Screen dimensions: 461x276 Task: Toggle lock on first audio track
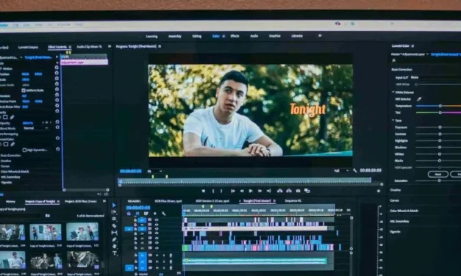(x=135, y=255)
